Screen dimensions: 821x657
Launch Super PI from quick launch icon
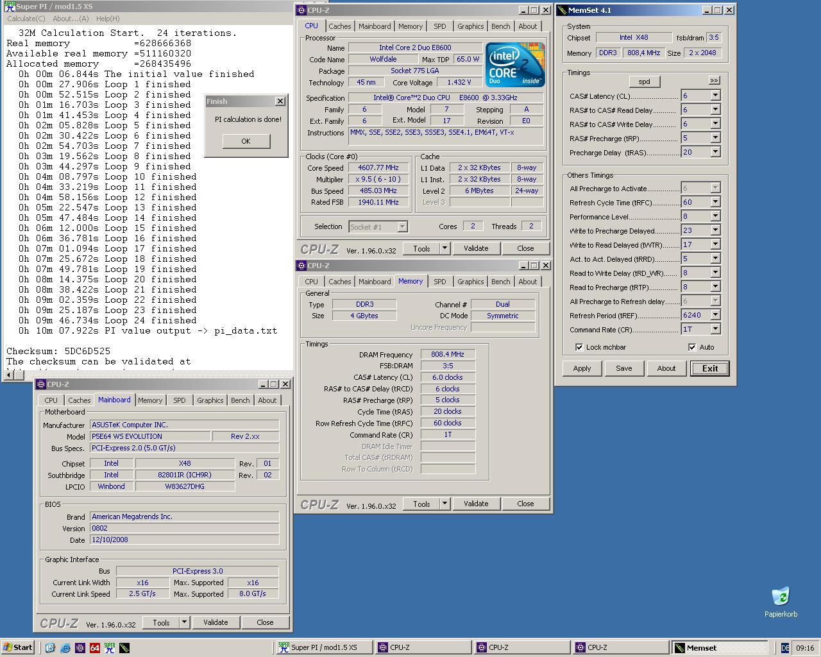(x=110, y=648)
